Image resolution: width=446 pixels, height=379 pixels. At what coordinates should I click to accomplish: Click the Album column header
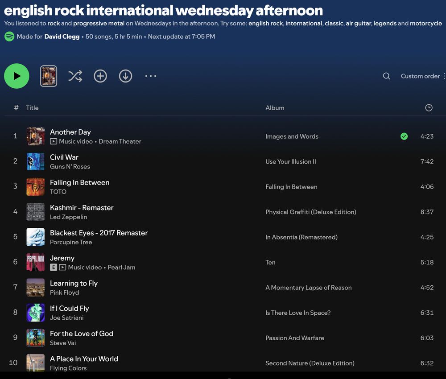275,108
